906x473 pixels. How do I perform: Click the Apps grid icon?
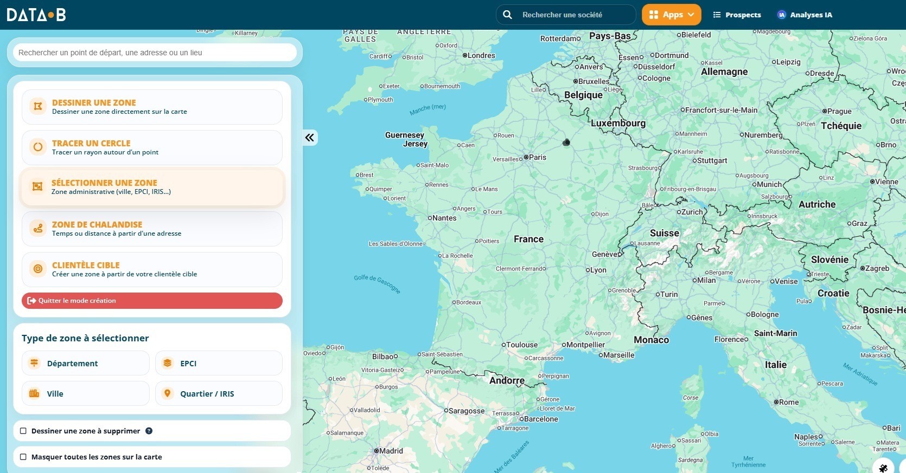click(x=654, y=15)
